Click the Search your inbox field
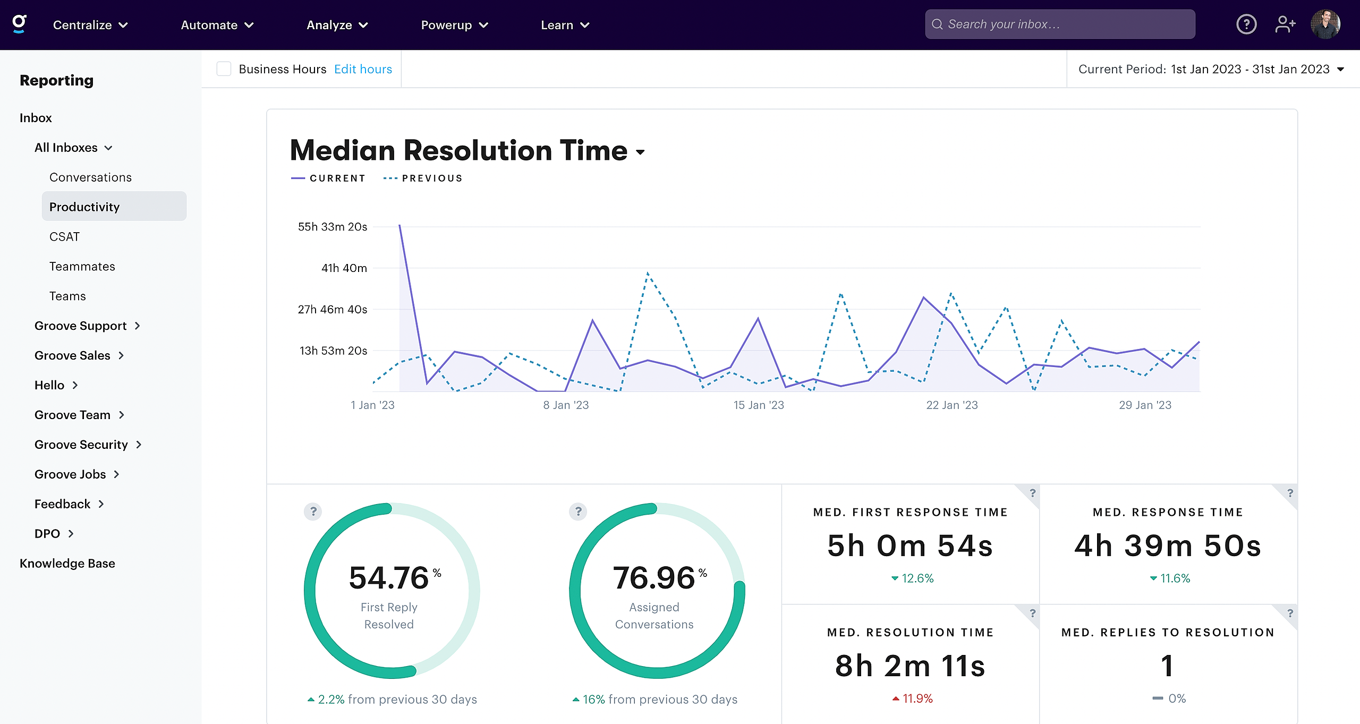Screen dimensions: 1360x724 point(1060,24)
